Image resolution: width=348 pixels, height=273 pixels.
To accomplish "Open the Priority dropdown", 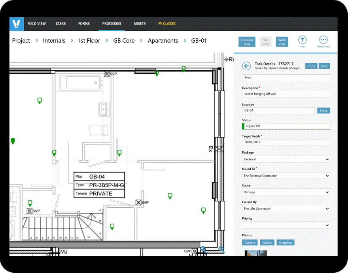I will click(x=286, y=225).
